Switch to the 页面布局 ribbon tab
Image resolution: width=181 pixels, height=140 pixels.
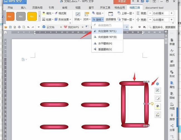37,7
